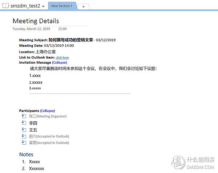Click note item 'Xxxxx'
The width and height of the screenshot is (218, 173).
tap(35, 162)
